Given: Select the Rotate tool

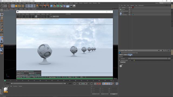Looking at the screenshot, I should coord(19,6).
